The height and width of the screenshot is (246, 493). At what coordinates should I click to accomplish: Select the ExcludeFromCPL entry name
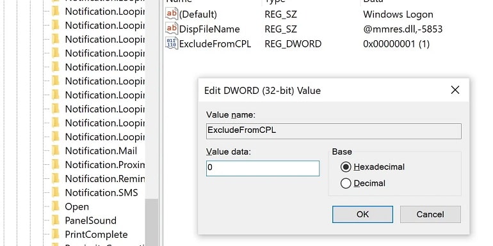(215, 44)
